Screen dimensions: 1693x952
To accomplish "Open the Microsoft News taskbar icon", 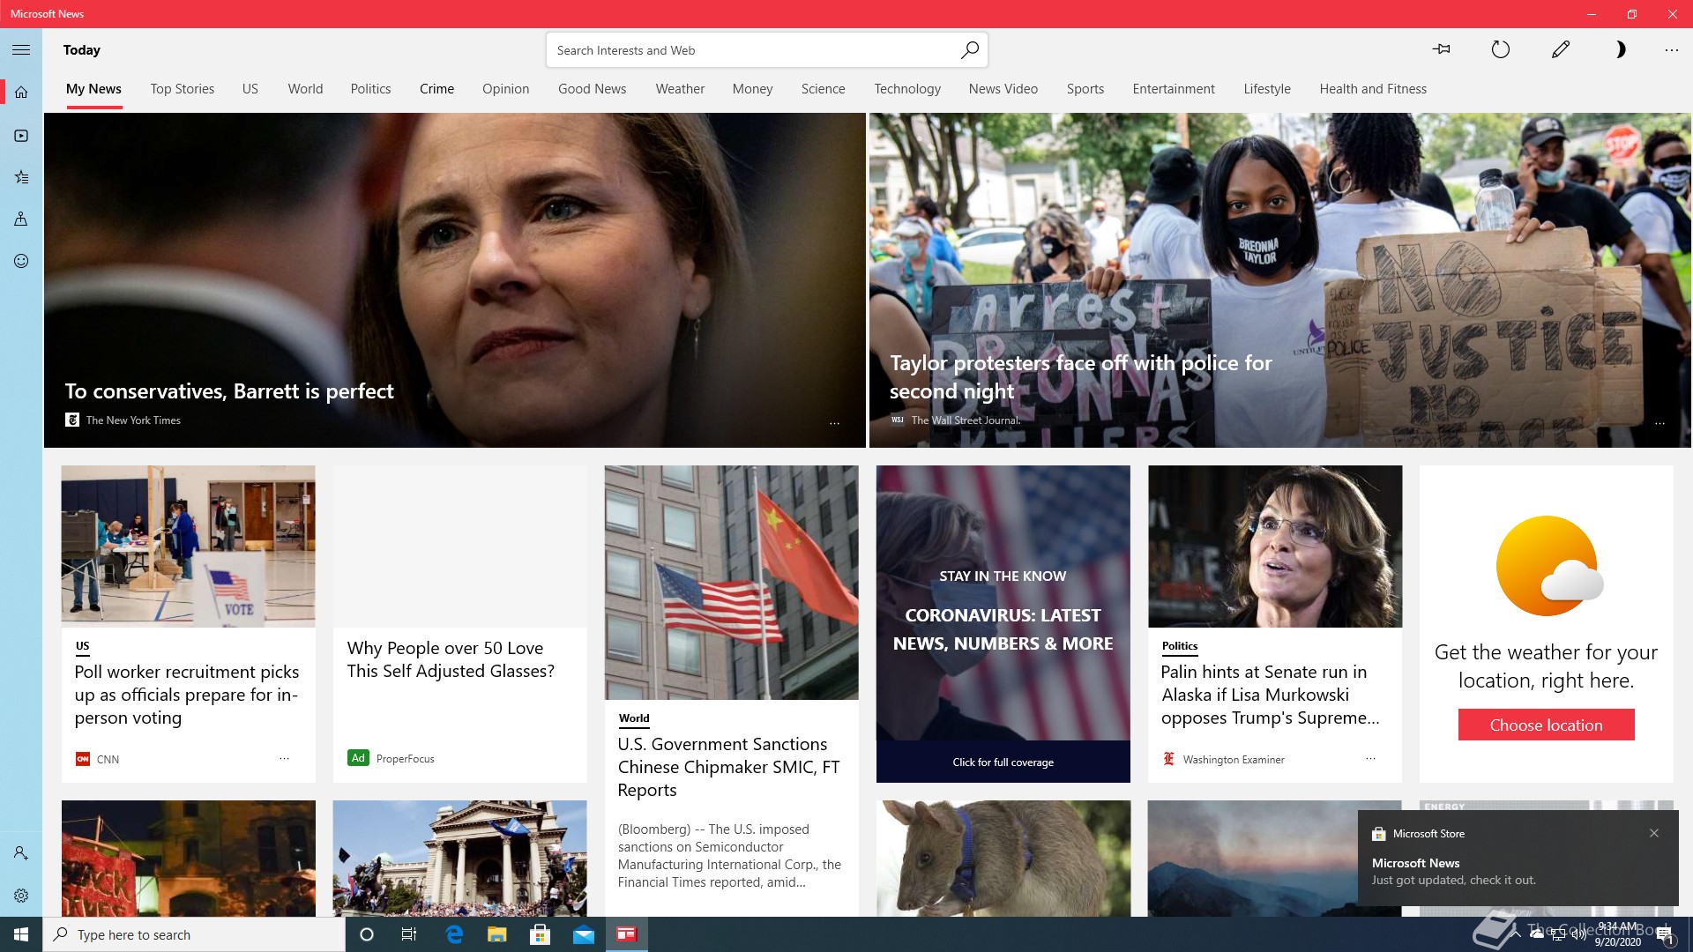I will 626,934.
